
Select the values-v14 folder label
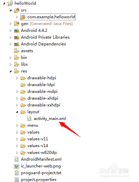coord(38,146)
